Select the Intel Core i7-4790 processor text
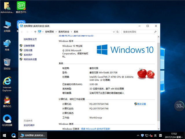 pos(111,78)
